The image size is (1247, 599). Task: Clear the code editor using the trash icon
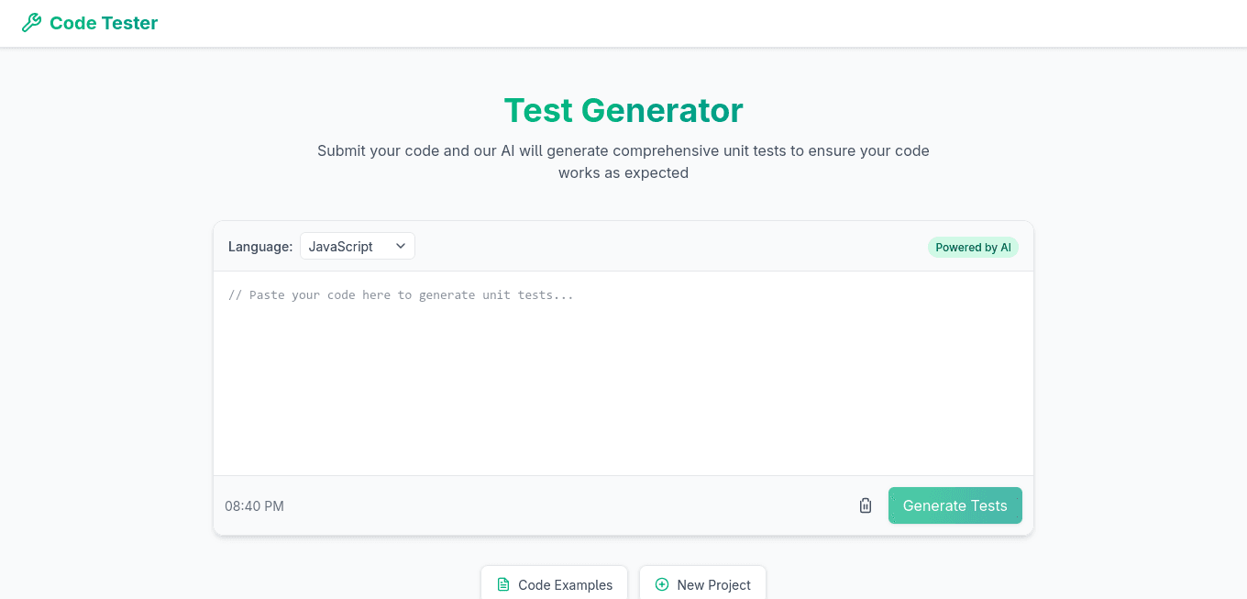pos(865,505)
